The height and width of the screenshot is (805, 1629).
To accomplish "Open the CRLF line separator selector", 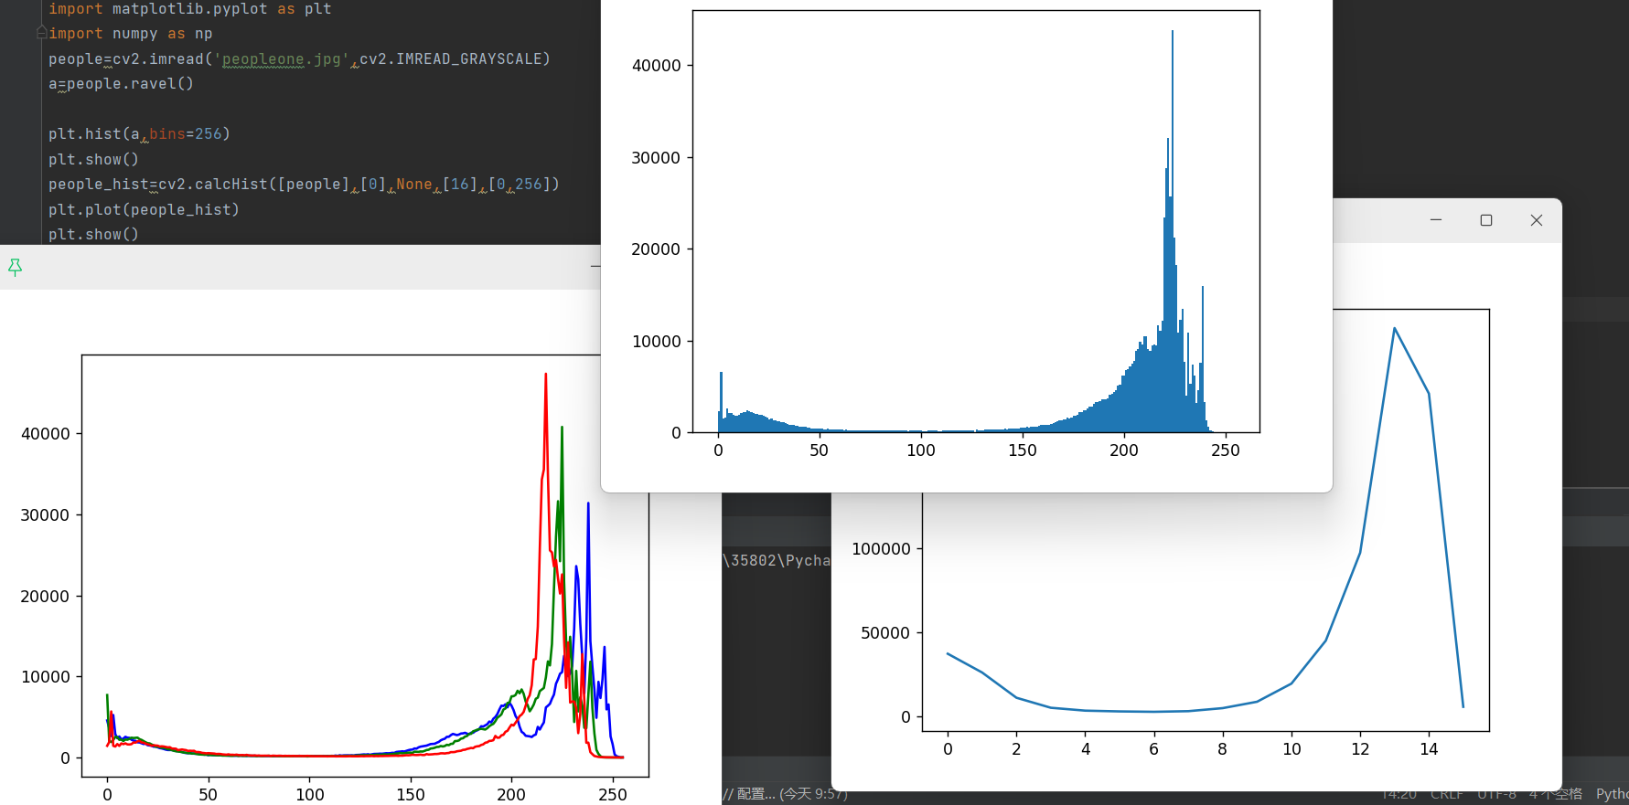I will 1446,794.
